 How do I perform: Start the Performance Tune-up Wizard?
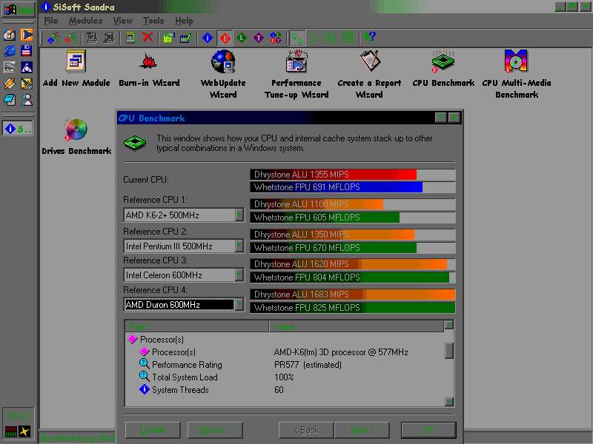tap(296, 75)
